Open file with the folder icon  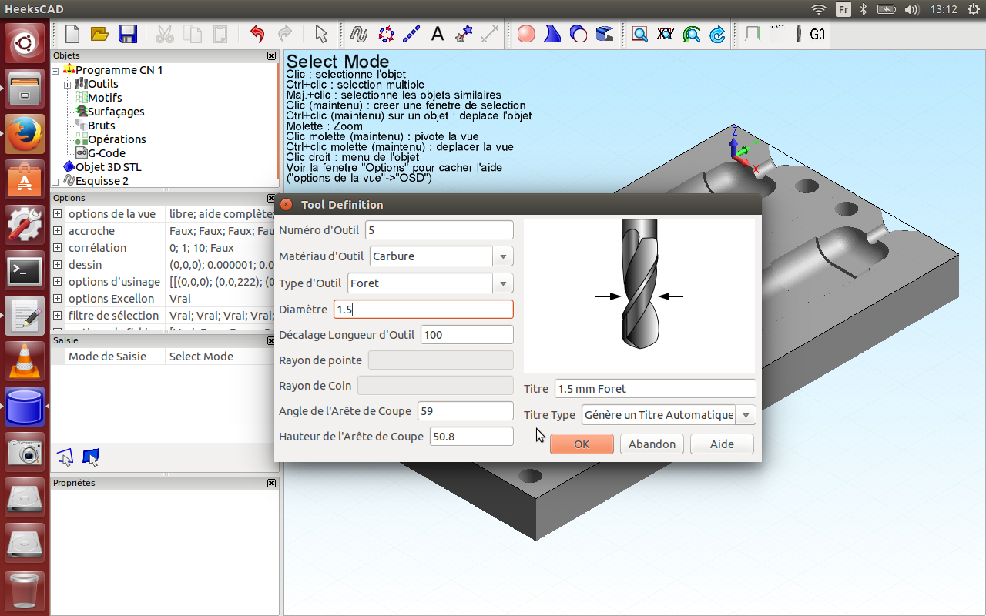pyautogui.click(x=100, y=34)
